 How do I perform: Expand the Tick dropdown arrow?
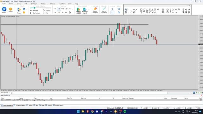coord(50,13)
